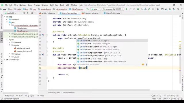Click the Profile app icon in toolbar
The width and height of the screenshot is (184, 103).
[145, 9]
